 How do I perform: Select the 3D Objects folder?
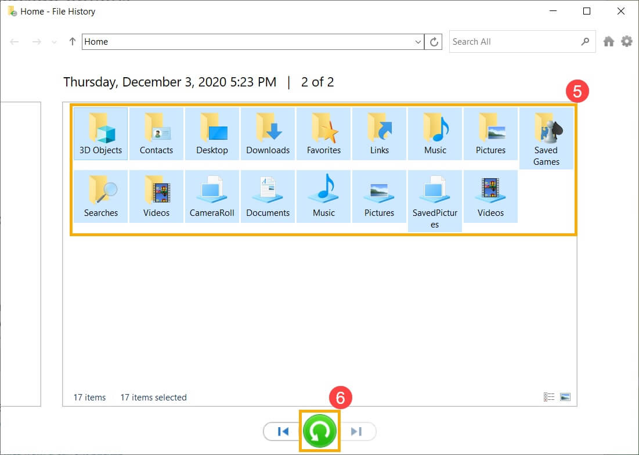coord(100,133)
